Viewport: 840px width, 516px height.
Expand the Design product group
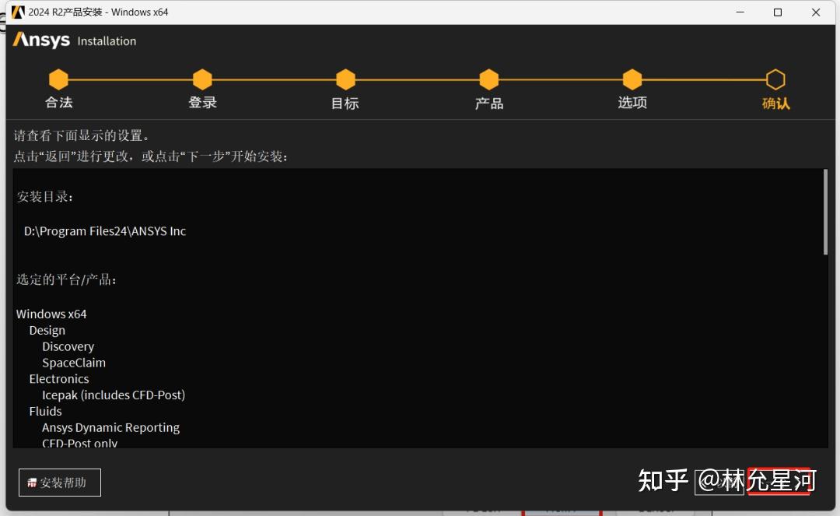pyautogui.click(x=47, y=330)
